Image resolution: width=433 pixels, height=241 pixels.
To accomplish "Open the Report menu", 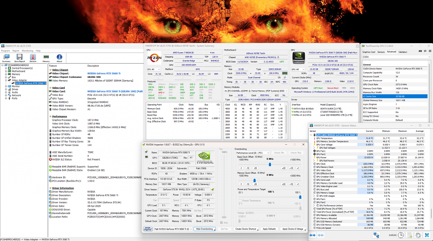I will 16,51.
